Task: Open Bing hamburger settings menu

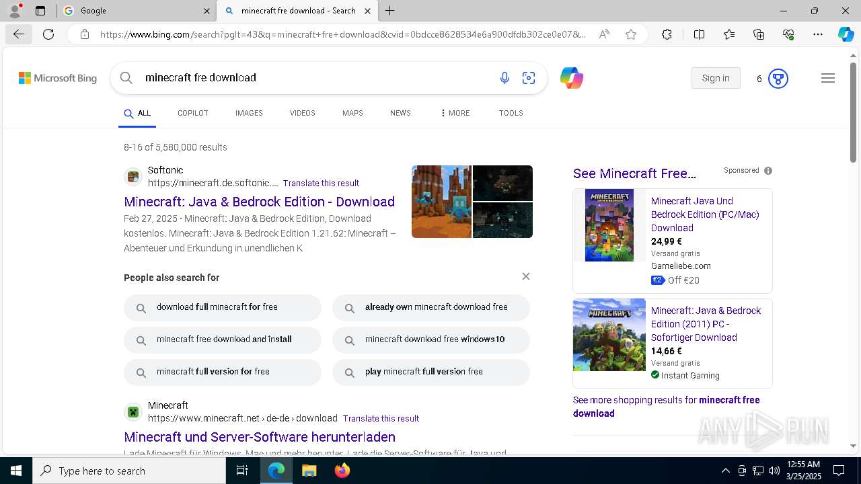Action: (828, 78)
